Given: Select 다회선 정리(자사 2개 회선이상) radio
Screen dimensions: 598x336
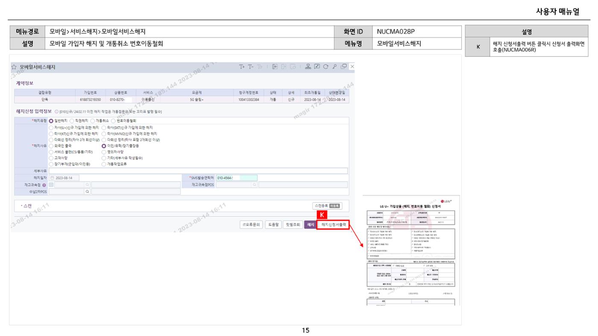Looking at the screenshot, I should pyautogui.click(x=51, y=139).
